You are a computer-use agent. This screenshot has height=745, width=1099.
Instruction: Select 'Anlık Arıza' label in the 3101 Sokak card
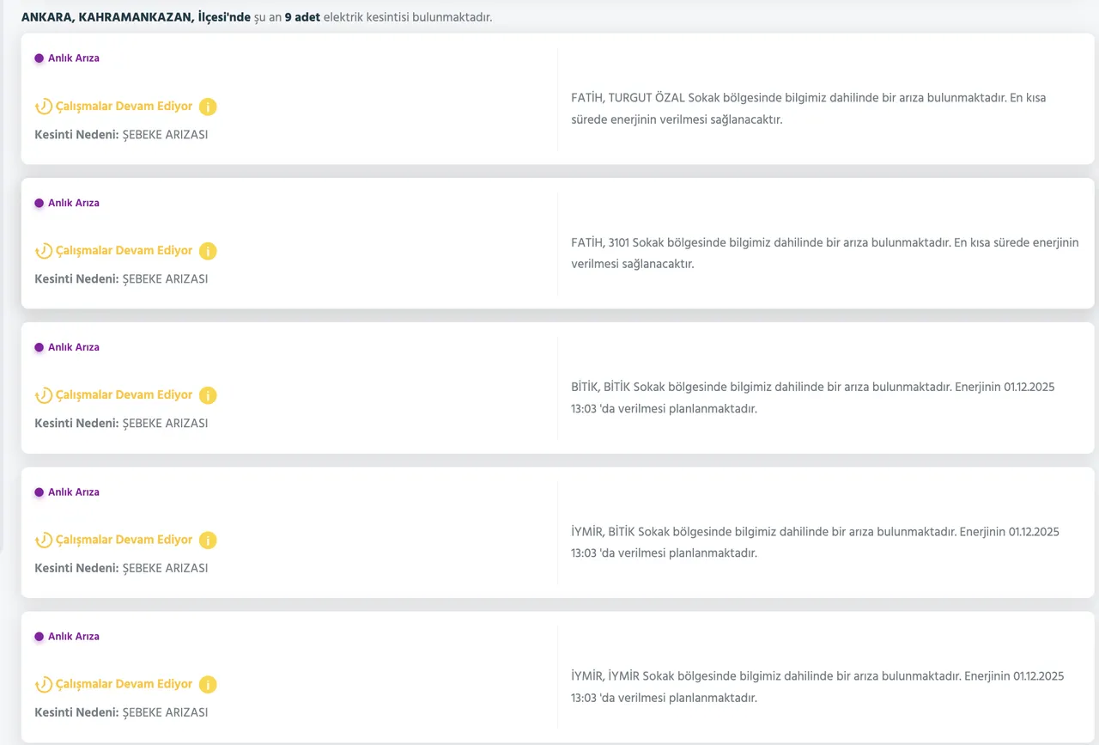pyautogui.click(x=73, y=204)
